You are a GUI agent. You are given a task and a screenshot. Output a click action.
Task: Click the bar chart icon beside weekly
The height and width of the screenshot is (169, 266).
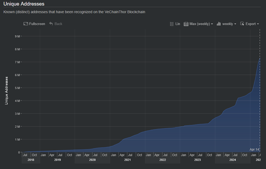click(x=219, y=24)
